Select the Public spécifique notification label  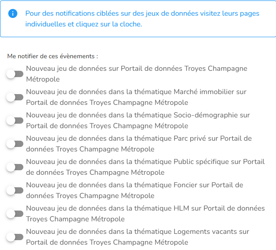(x=145, y=167)
